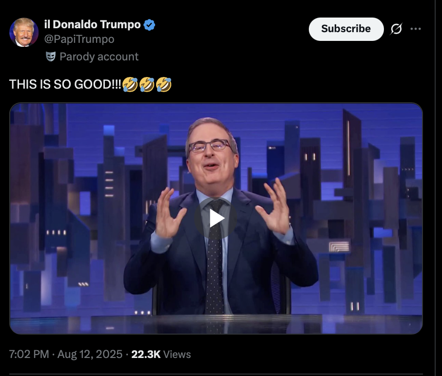Click the first laughing emoji in the post
Screen dimensions: 442x376
(130, 84)
